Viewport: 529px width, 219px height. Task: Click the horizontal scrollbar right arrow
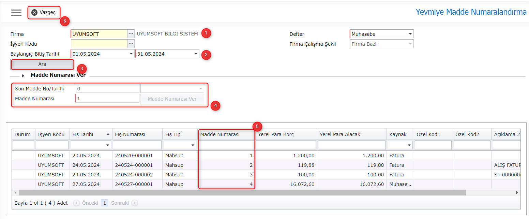click(517, 193)
